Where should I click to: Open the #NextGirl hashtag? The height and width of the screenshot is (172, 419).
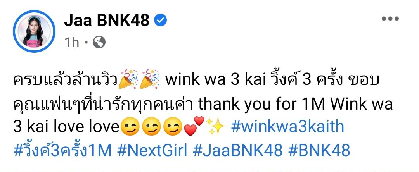(x=152, y=150)
